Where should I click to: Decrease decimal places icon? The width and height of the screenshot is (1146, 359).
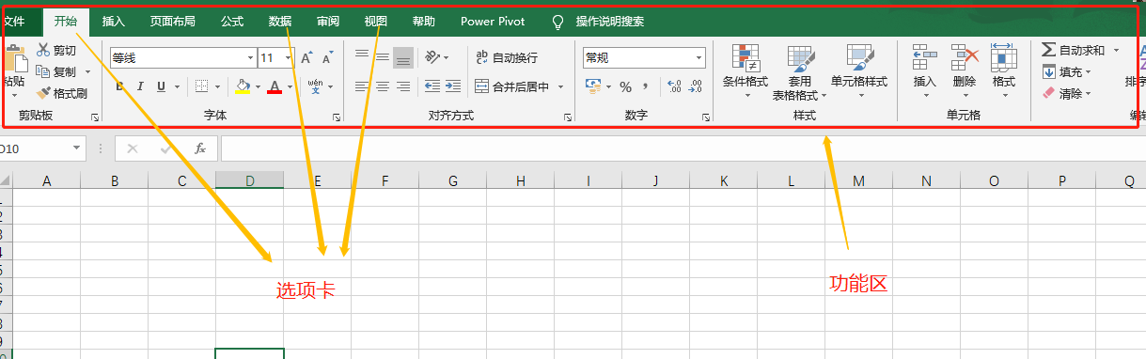coord(696,86)
